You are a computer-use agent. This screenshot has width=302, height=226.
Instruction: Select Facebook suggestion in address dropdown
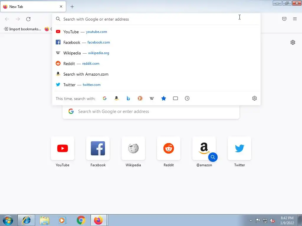156,42
